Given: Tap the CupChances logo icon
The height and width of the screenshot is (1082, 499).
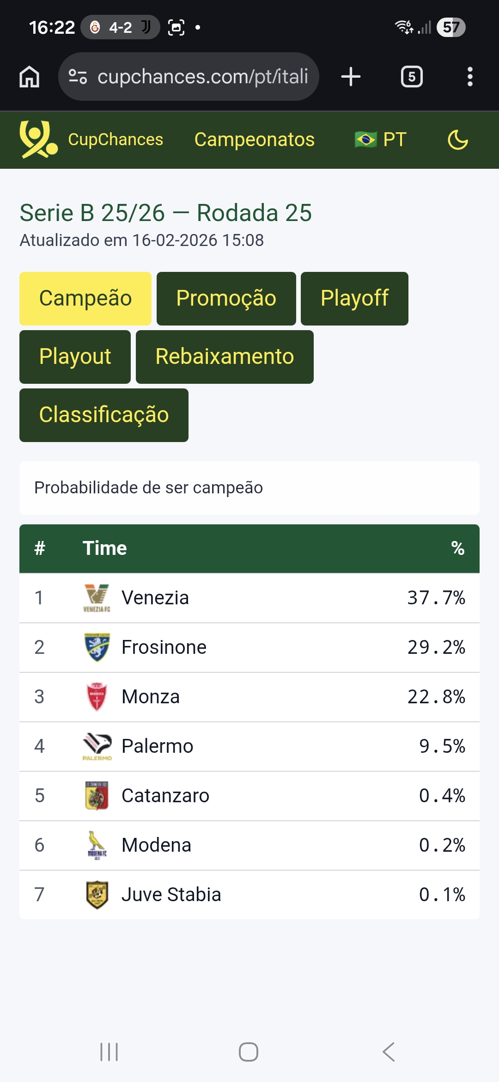Looking at the screenshot, I should (x=38, y=139).
